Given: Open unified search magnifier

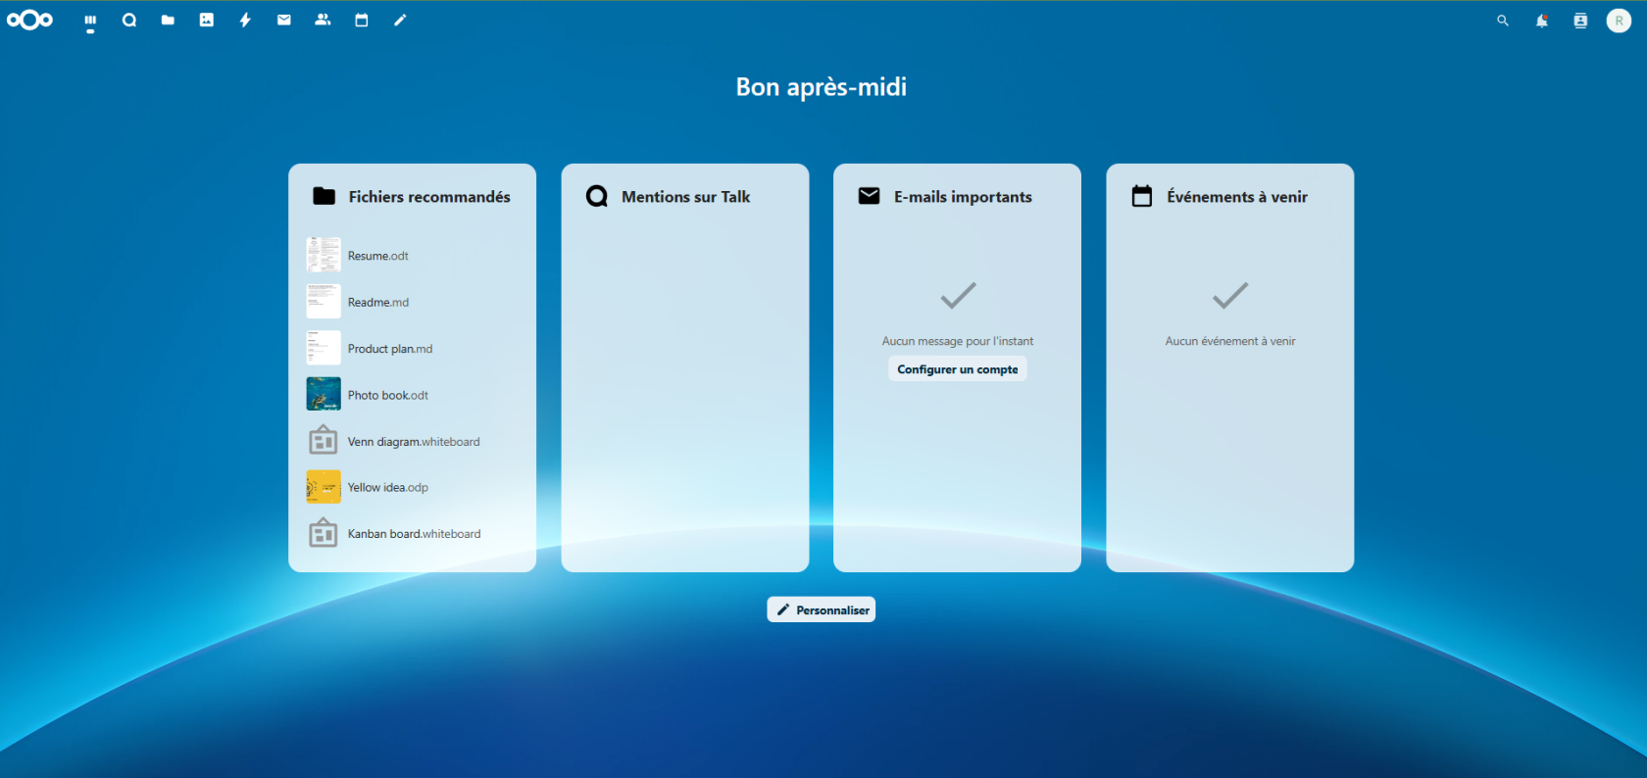Looking at the screenshot, I should pos(1503,21).
